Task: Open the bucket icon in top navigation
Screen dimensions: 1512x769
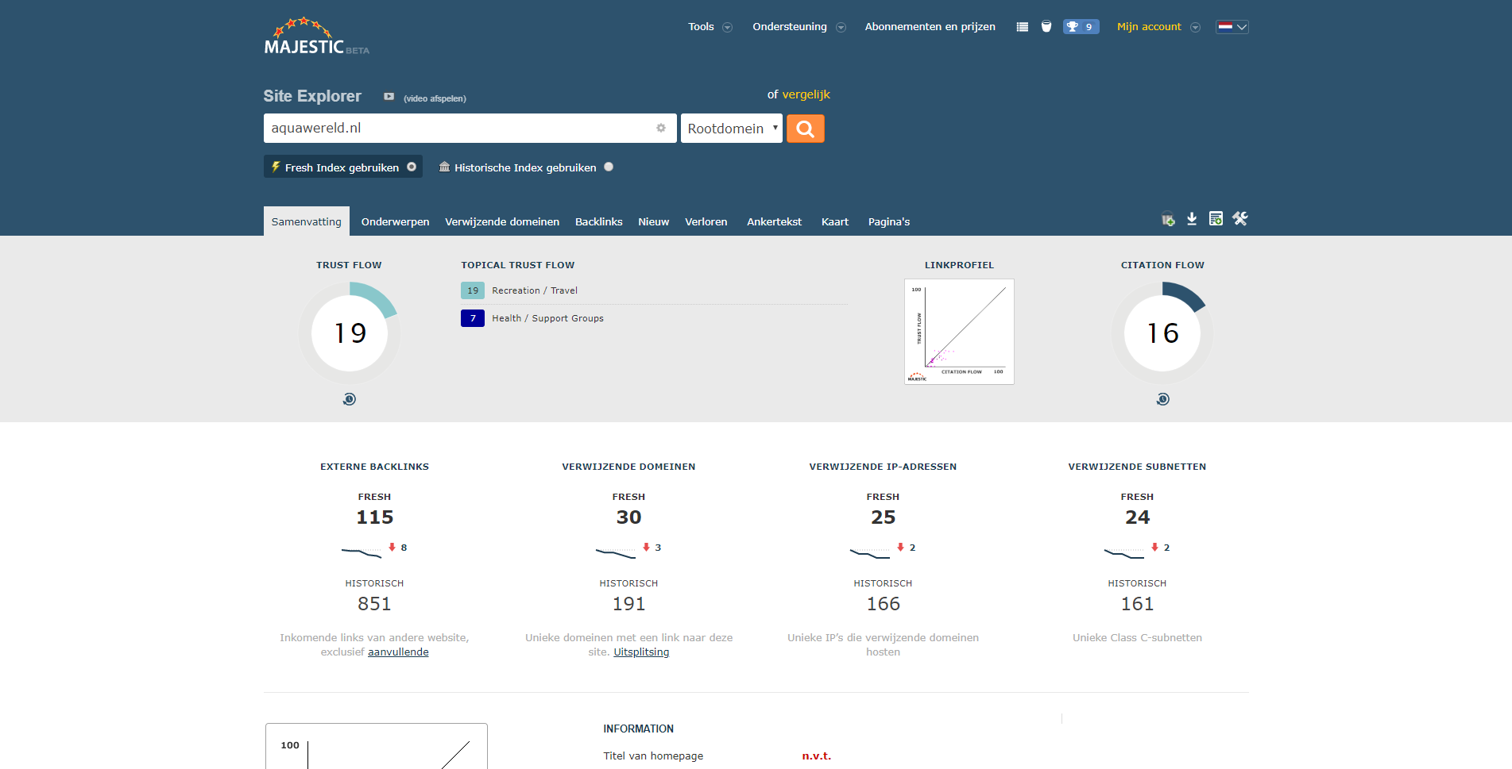Action: pos(1046,27)
